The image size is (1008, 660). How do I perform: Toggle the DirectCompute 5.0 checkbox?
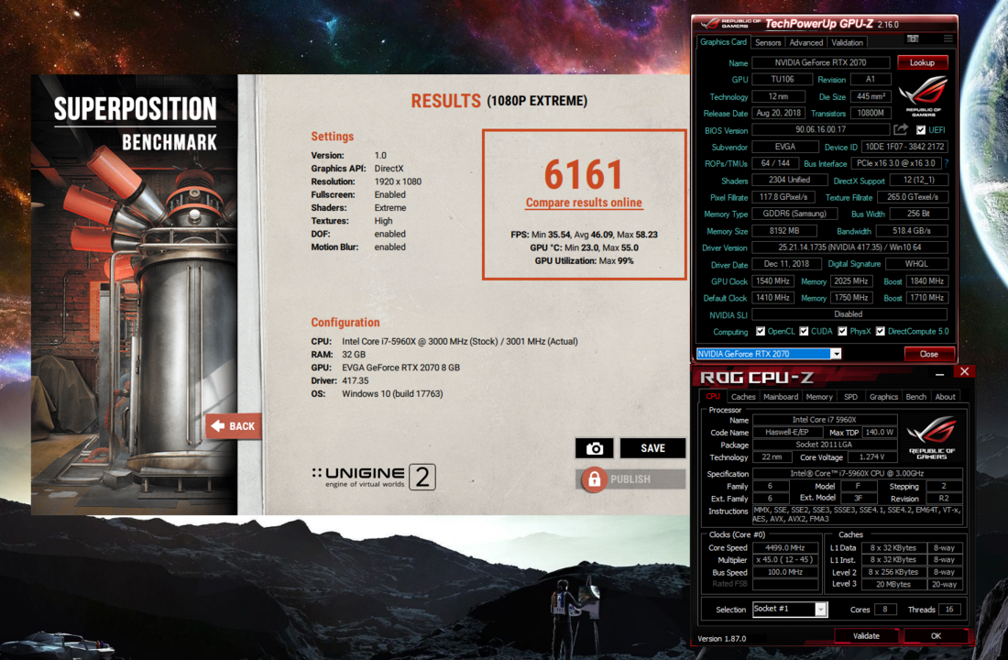pyautogui.click(x=880, y=331)
